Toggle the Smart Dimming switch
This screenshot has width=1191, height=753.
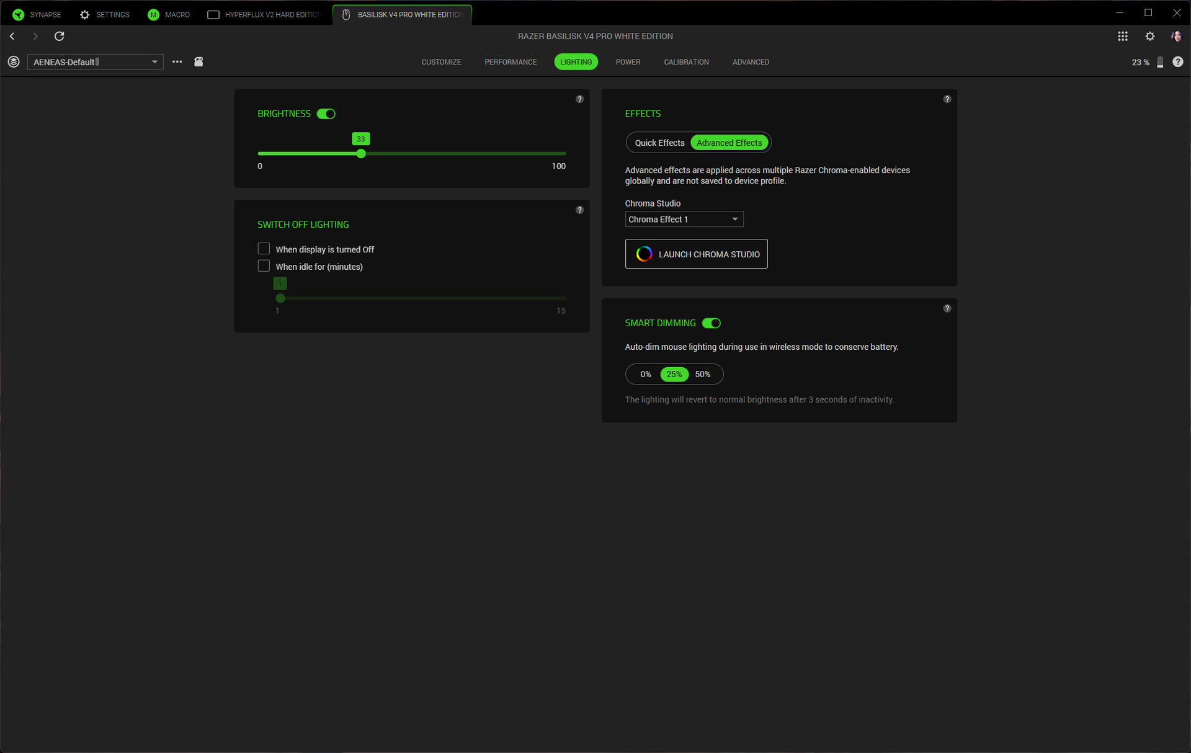point(711,323)
